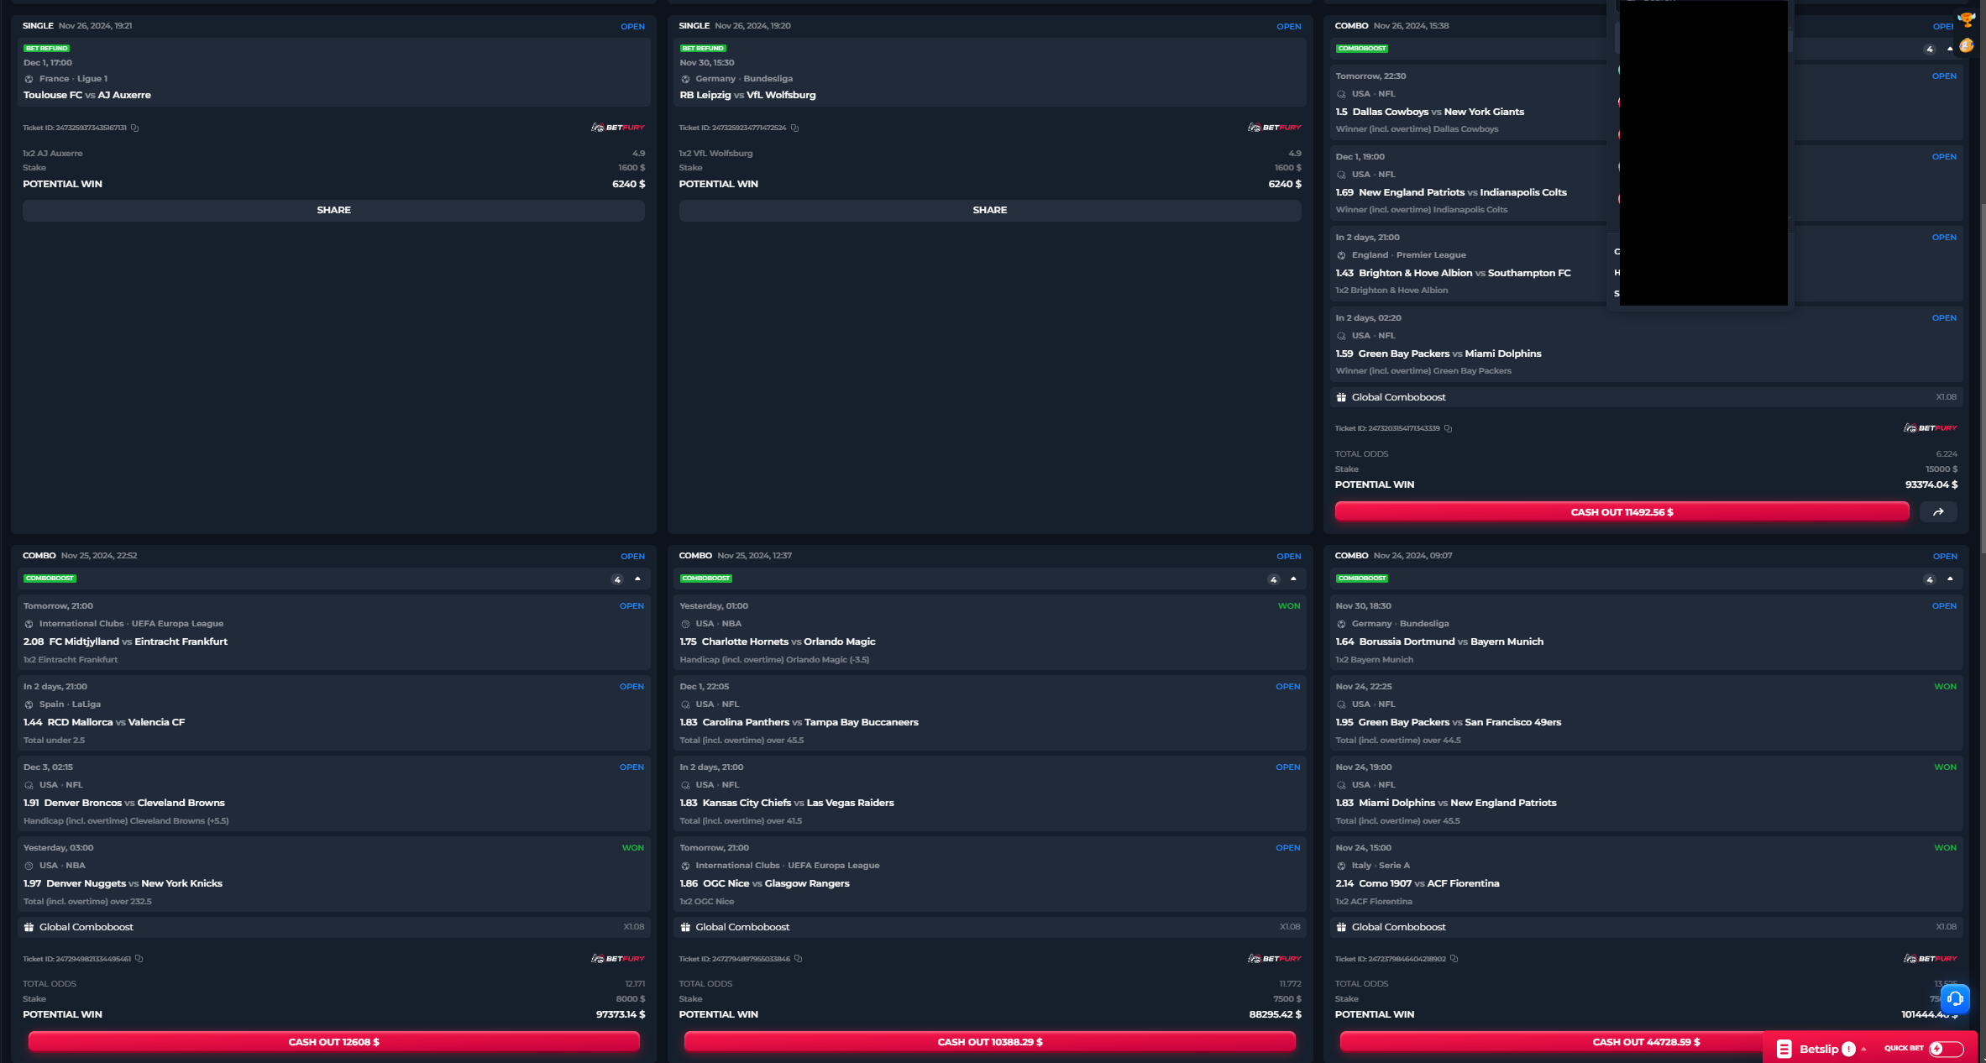Image resolution: width=1986 pixels, height=1063 pixels.
Task: Click gift icon of Global Comboboost in Nov 25 22:52 combo
Action: click(x=29, y=927)
